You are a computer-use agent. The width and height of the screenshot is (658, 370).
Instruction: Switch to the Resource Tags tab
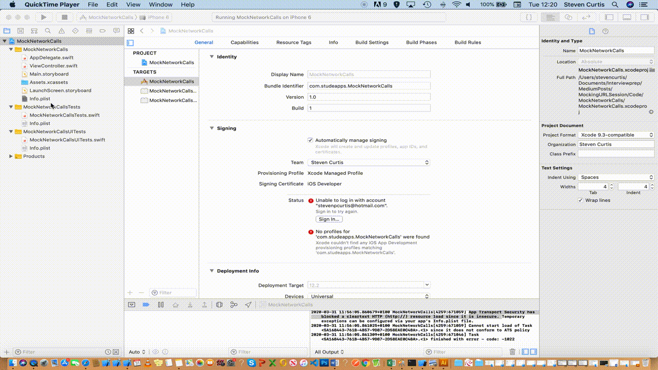pos(294,42)
